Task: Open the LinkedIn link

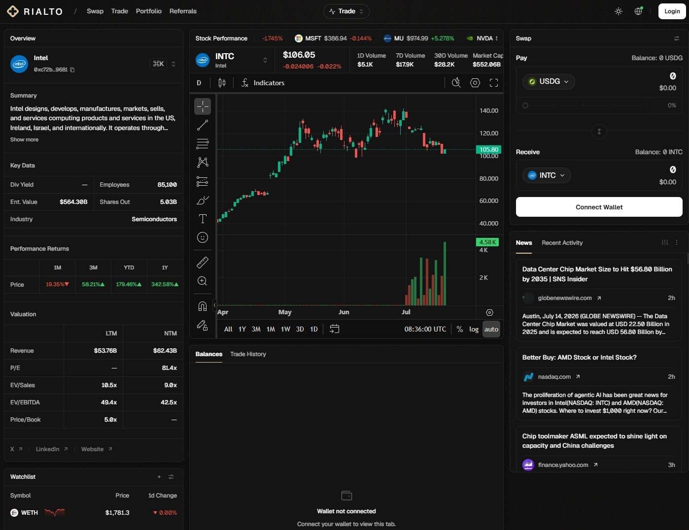Action: pos(52,449)
